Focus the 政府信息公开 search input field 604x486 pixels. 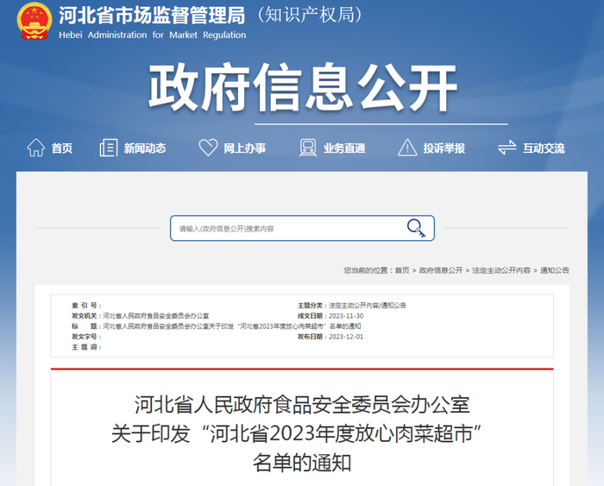[302, 228]
